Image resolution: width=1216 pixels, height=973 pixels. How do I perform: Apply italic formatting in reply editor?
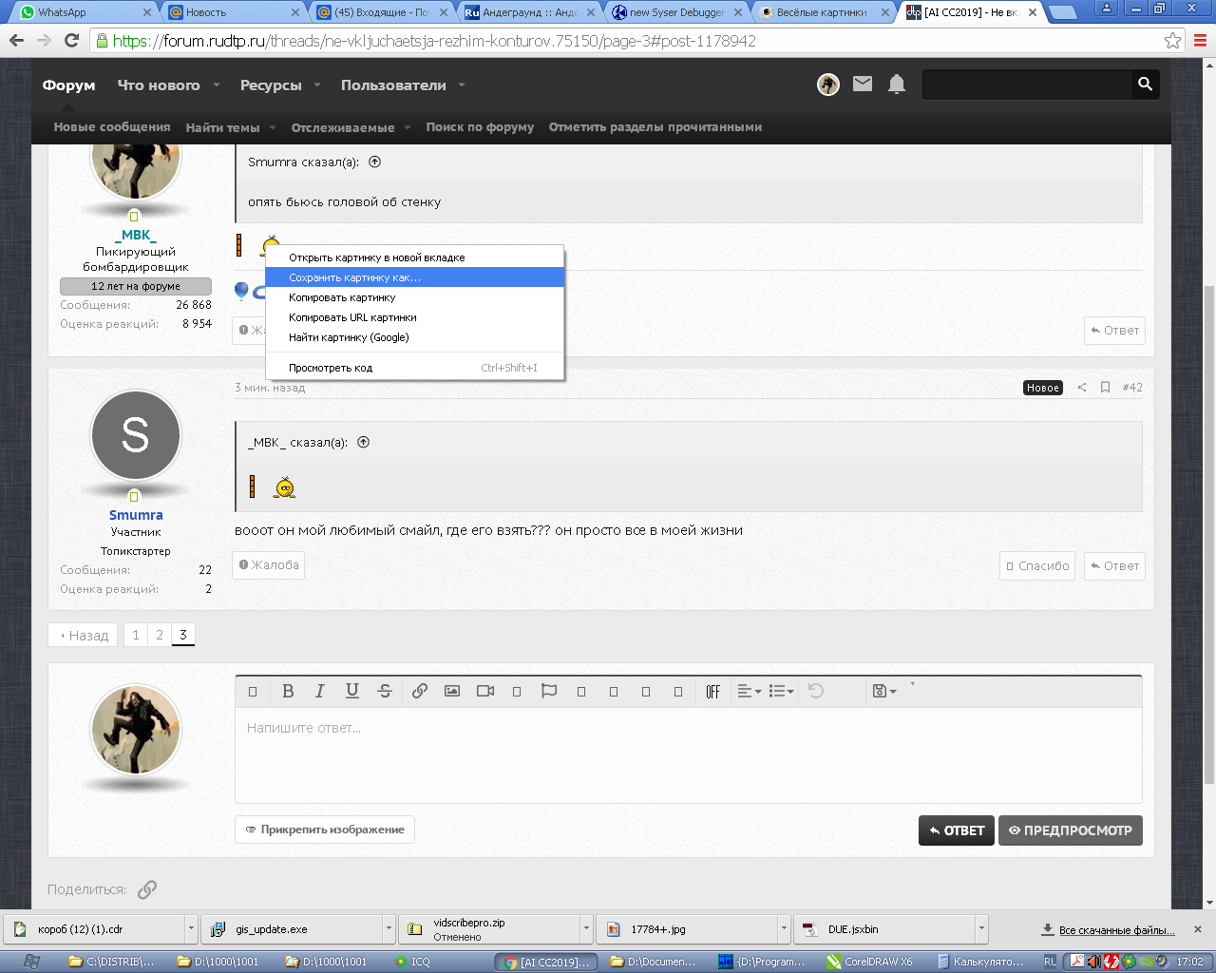tap(320, 692)
